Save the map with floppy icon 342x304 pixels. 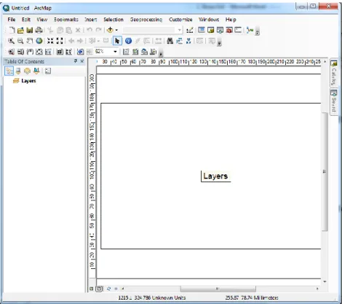(x=30, y=30)
